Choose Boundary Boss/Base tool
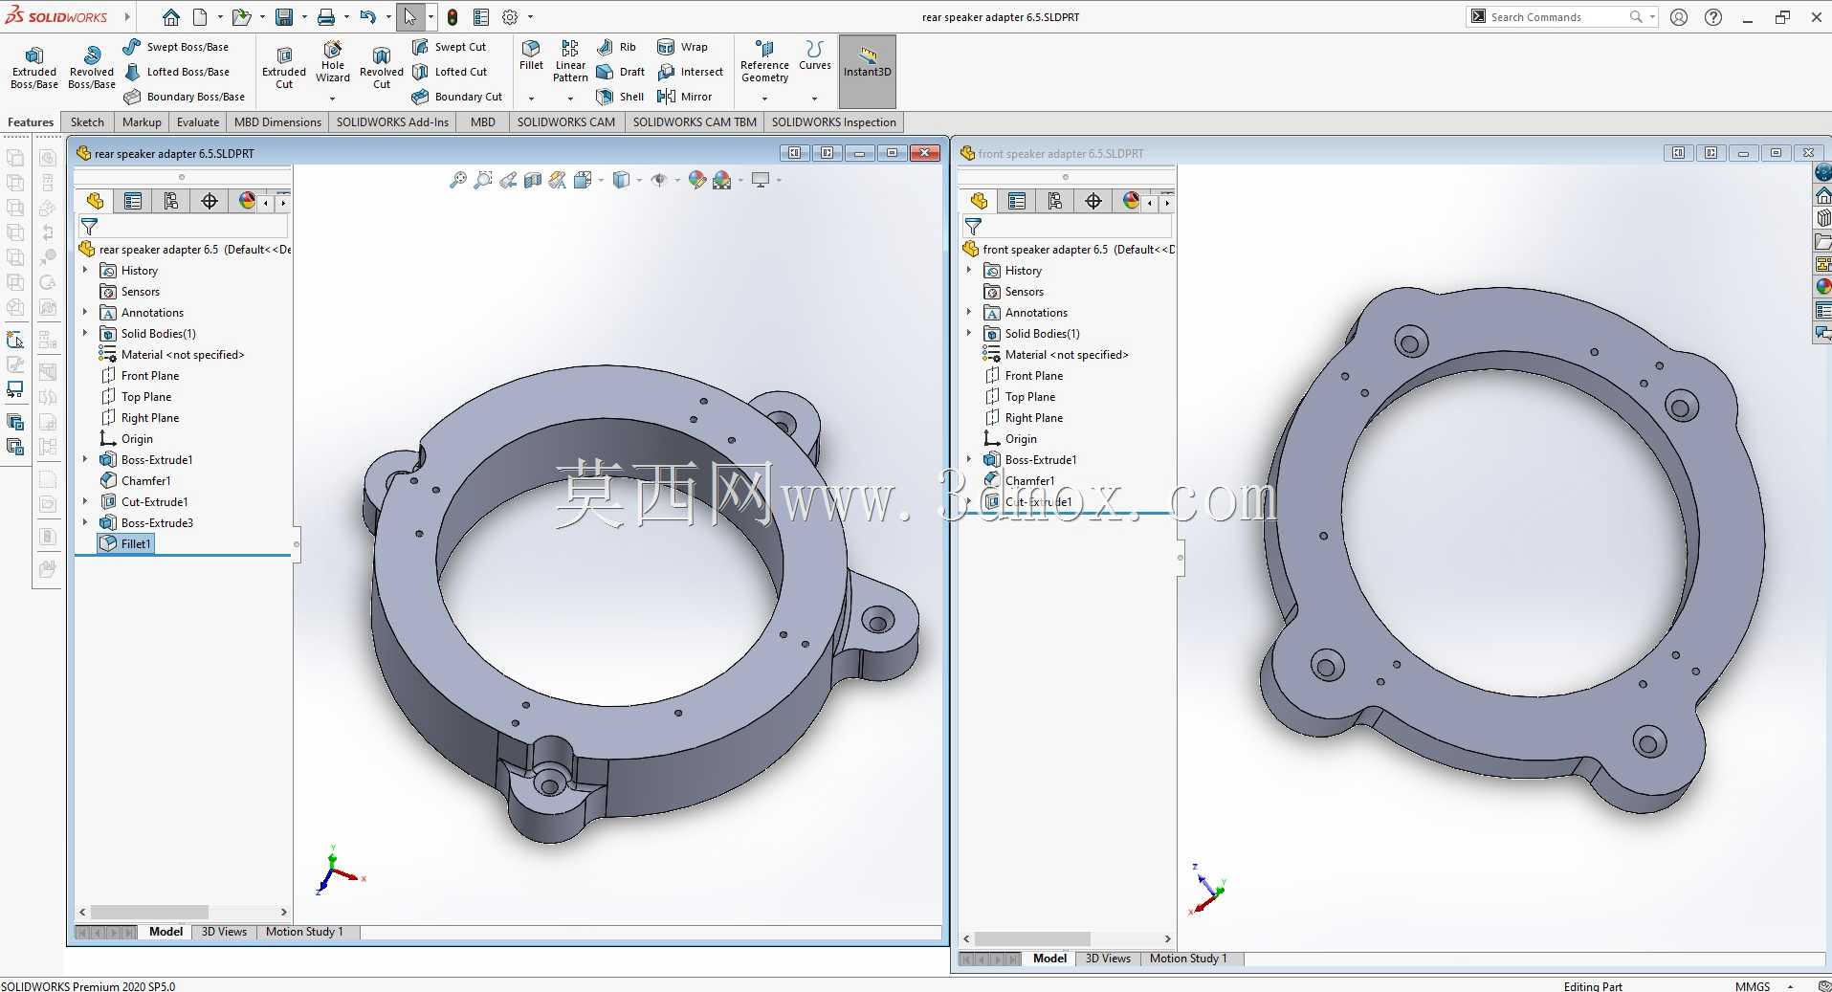 185,97
